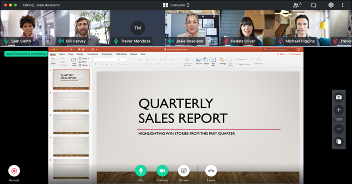Open the chat bubble icon
The width and height of the screenshot is (352, 184).
click(313, 5)
